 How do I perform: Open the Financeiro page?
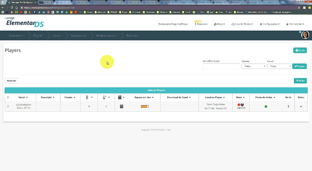(x=201, y=24)
